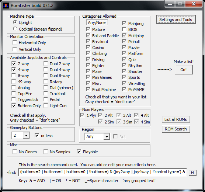Select Cocktail (screen flipping) machine type
Screen dimensions: 205x192
click(x=15, y=29)
